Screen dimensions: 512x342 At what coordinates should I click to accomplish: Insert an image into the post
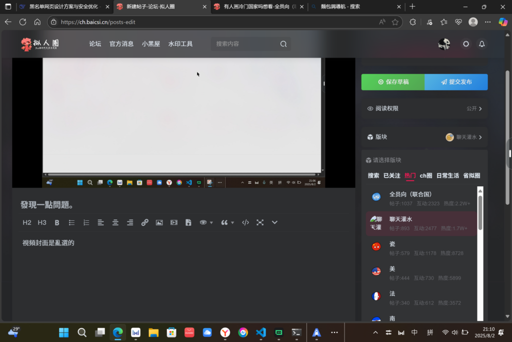(159, 222)
